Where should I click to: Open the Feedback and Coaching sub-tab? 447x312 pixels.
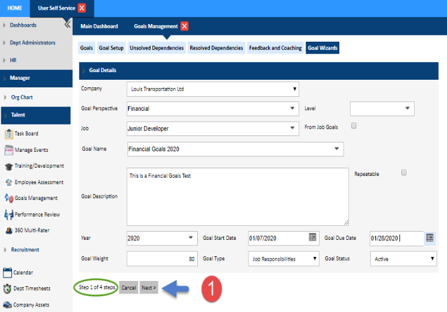tap(275, 48)
